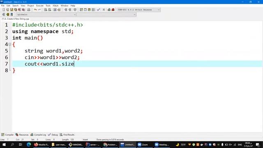Switch to the Compiler bottom tab
The image size is (263, 148).
pyautogui.click(x=7, y=135)
